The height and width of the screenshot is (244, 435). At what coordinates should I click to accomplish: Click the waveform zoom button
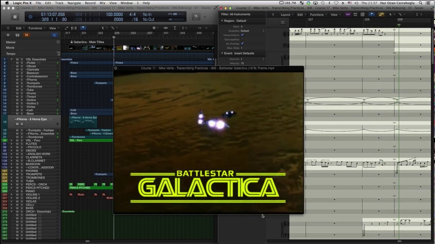(166, 28)
